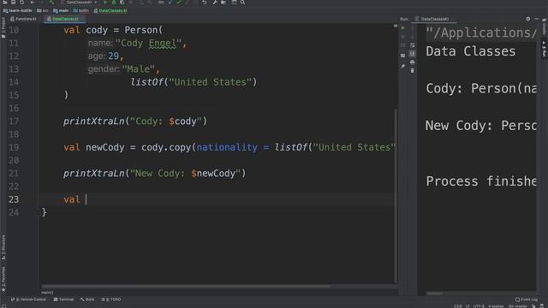The width and height of the screenshot is (548, 308).
Task: Open the TODO tool window
Action: point(111,299)
